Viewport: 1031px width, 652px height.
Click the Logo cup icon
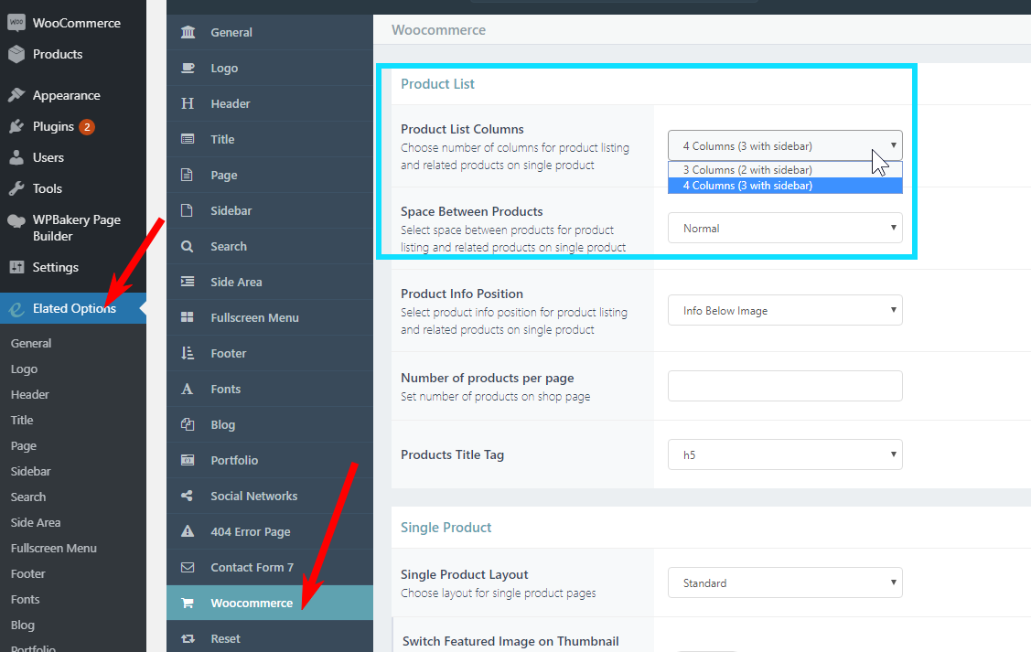(188, 68)
